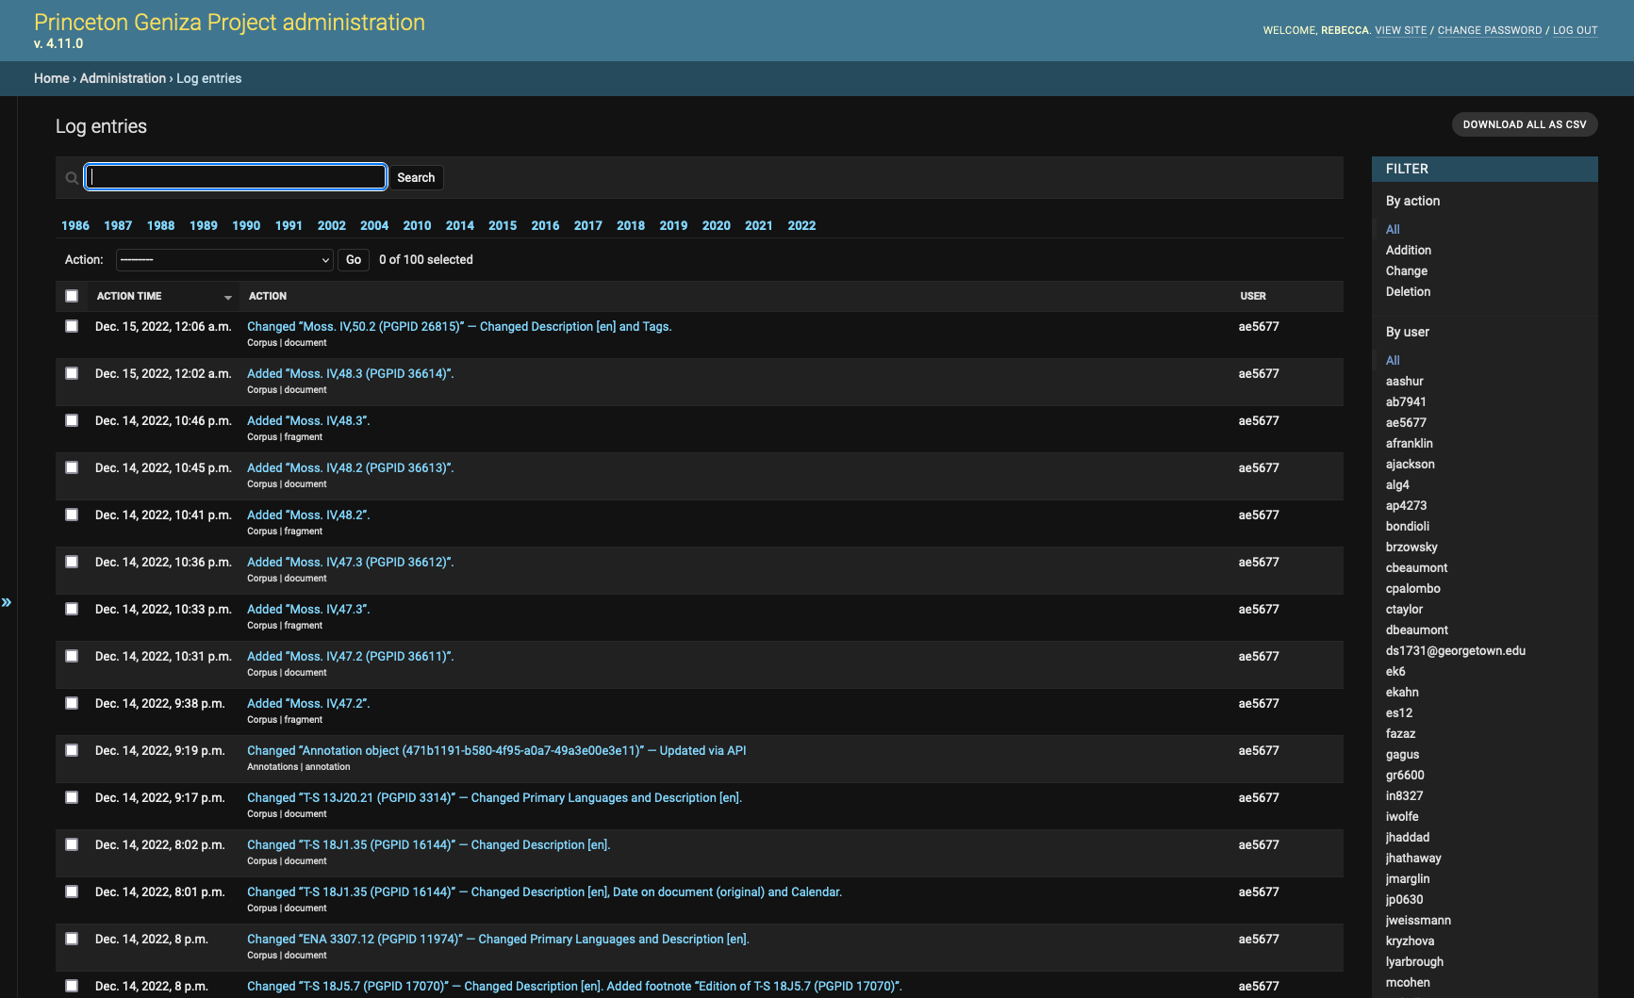The image size is (1634, 998).
Task: Click the Search button
Action: coord(415,177)
